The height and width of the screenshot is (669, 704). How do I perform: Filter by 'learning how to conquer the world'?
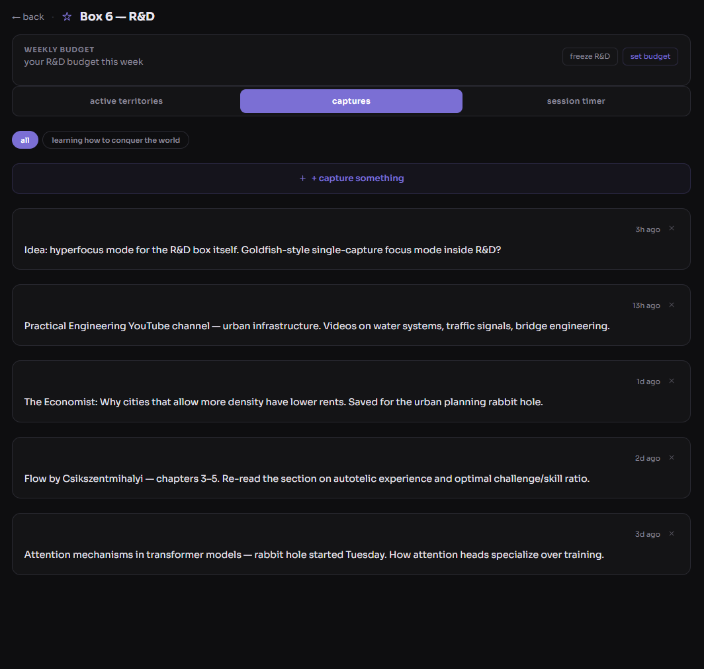click(116, 140)
